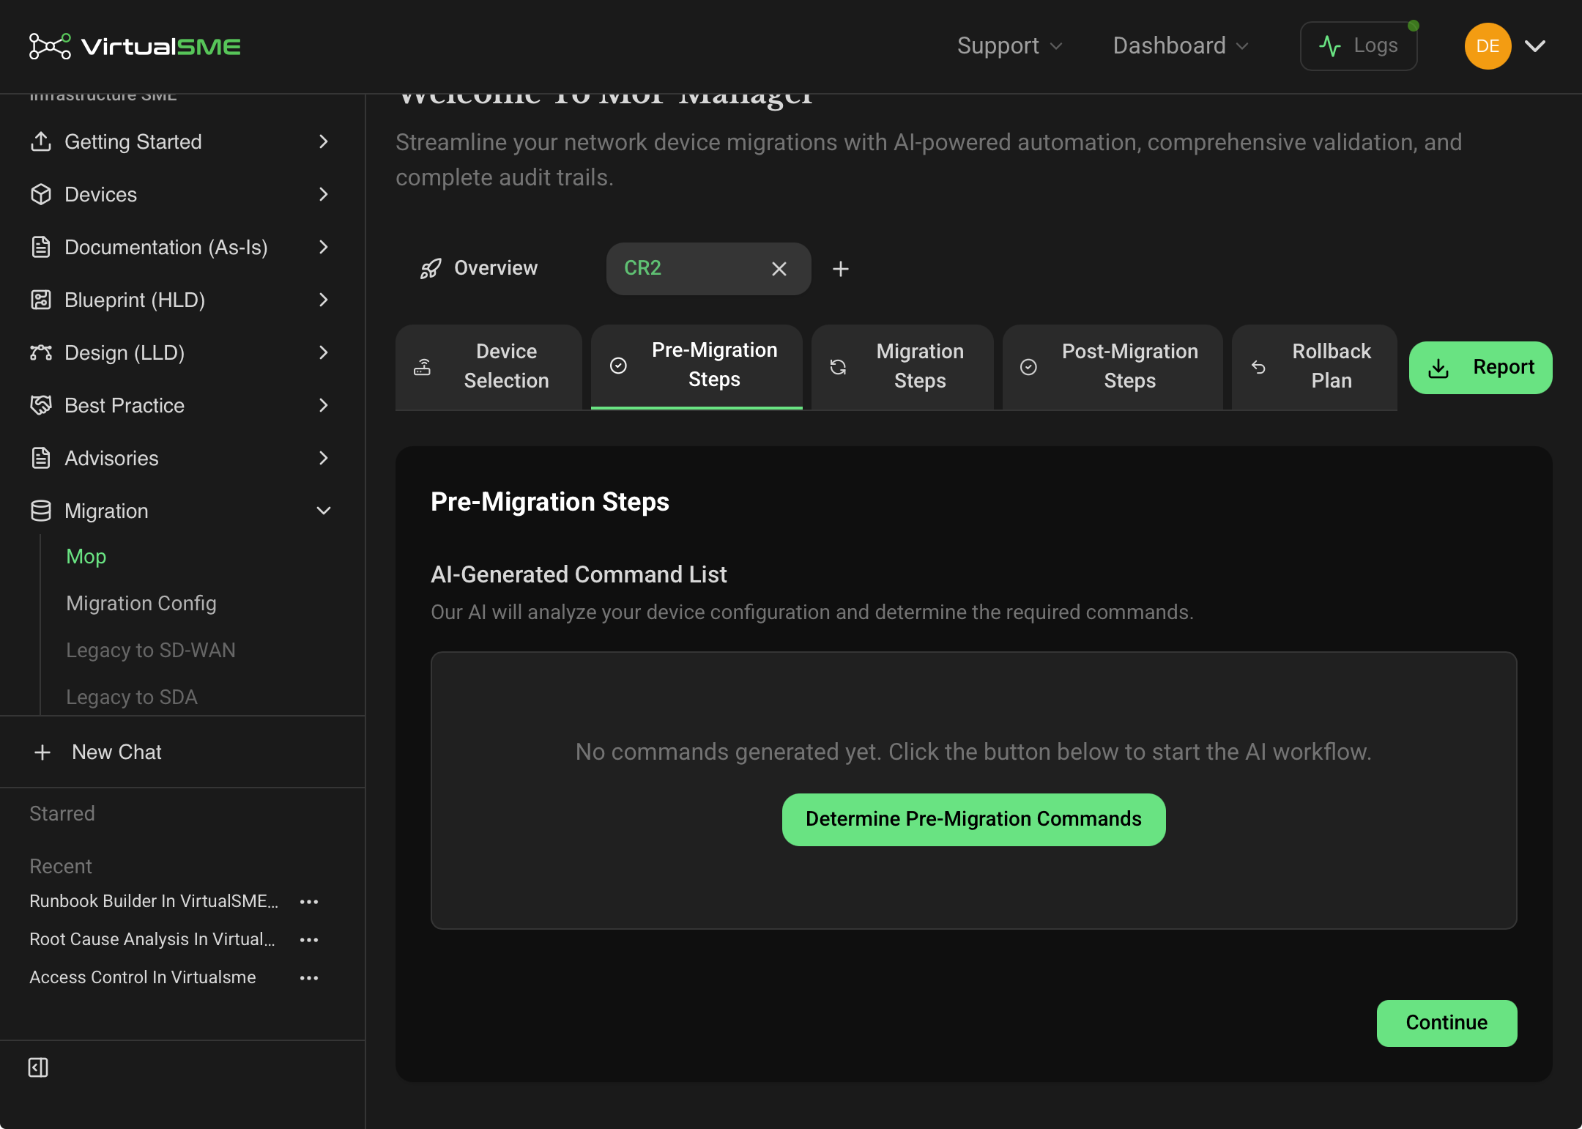This screenshot has width=1582, height=1129.
Task: Expand the Blueprint (HLD) chevron
Action: pos(324,300)
